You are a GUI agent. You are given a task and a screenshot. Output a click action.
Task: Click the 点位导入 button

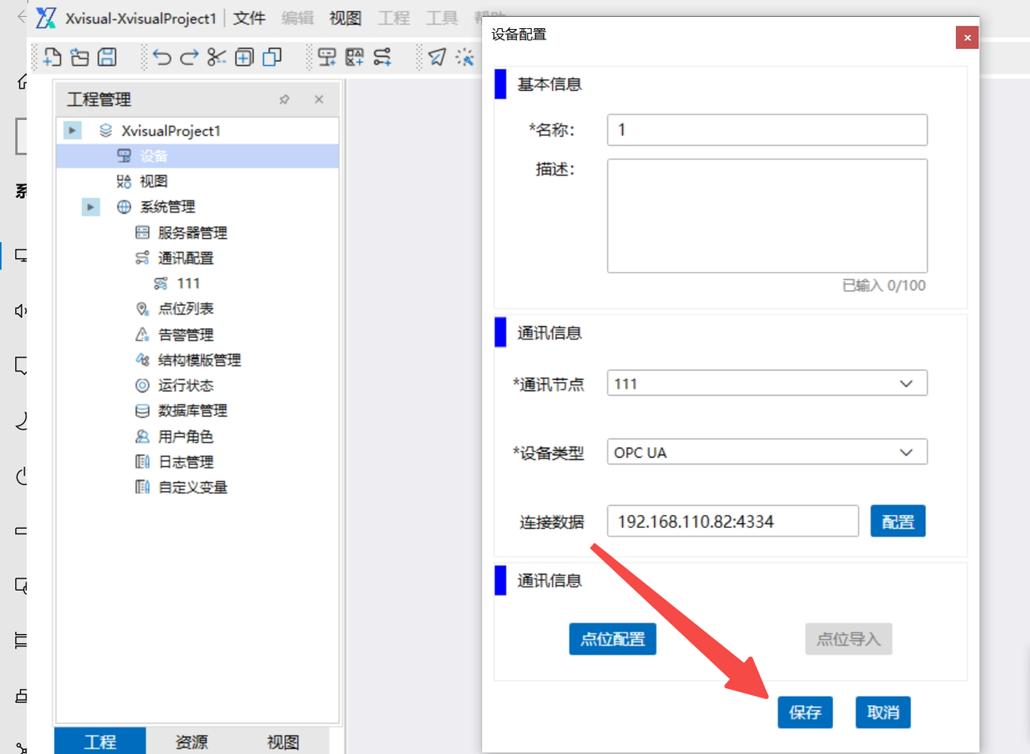pyautogui.click(x=848, y=639)
